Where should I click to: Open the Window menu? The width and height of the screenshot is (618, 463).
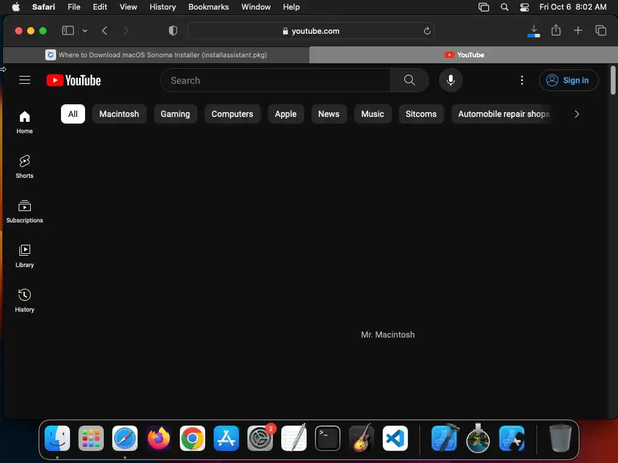tap(256, 7)
